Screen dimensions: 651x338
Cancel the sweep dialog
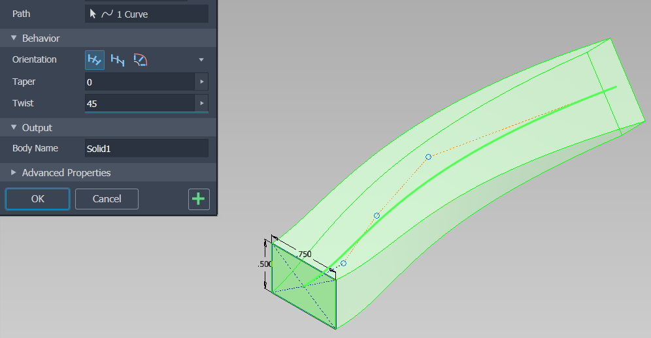coord(107,199)
